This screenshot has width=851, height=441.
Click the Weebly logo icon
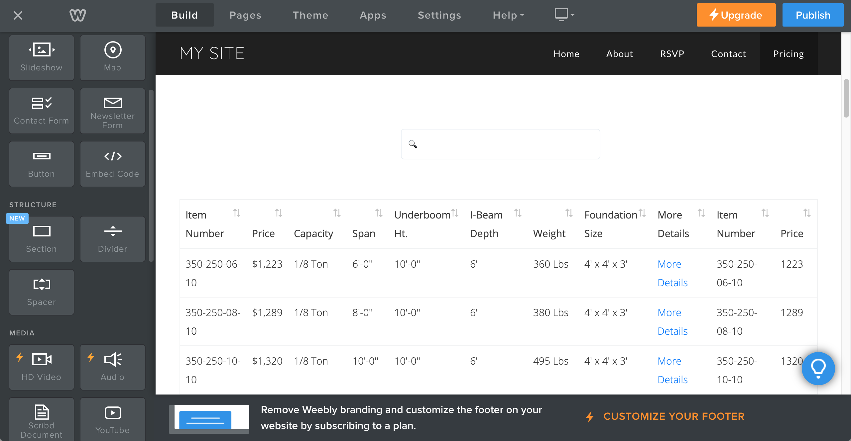click(x=77, y=15)
